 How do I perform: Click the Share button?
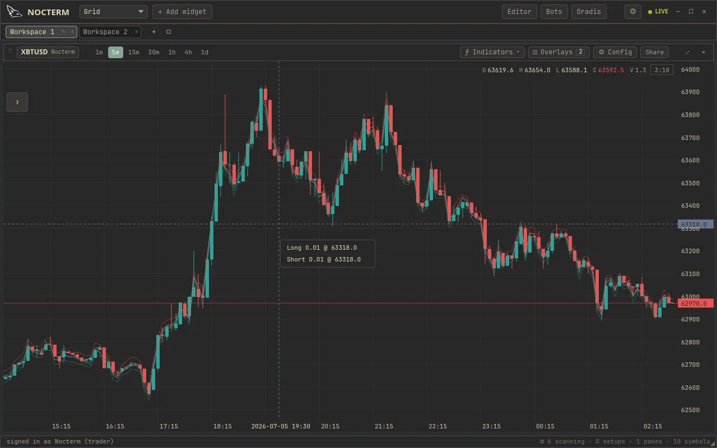click(x=654, y=52)
